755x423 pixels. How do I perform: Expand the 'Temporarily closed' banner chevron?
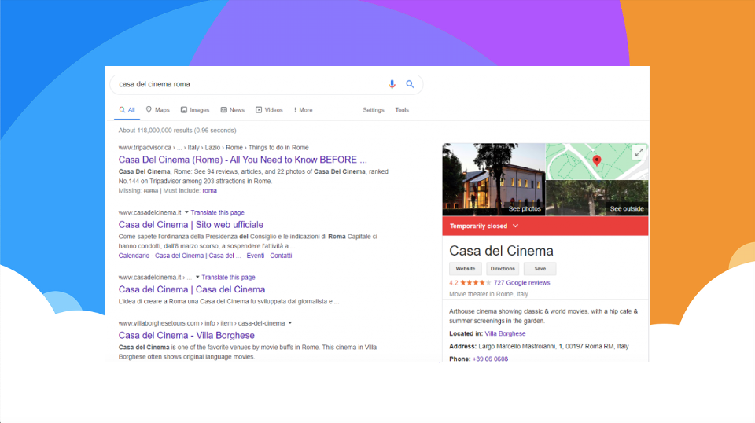point(516,226)
